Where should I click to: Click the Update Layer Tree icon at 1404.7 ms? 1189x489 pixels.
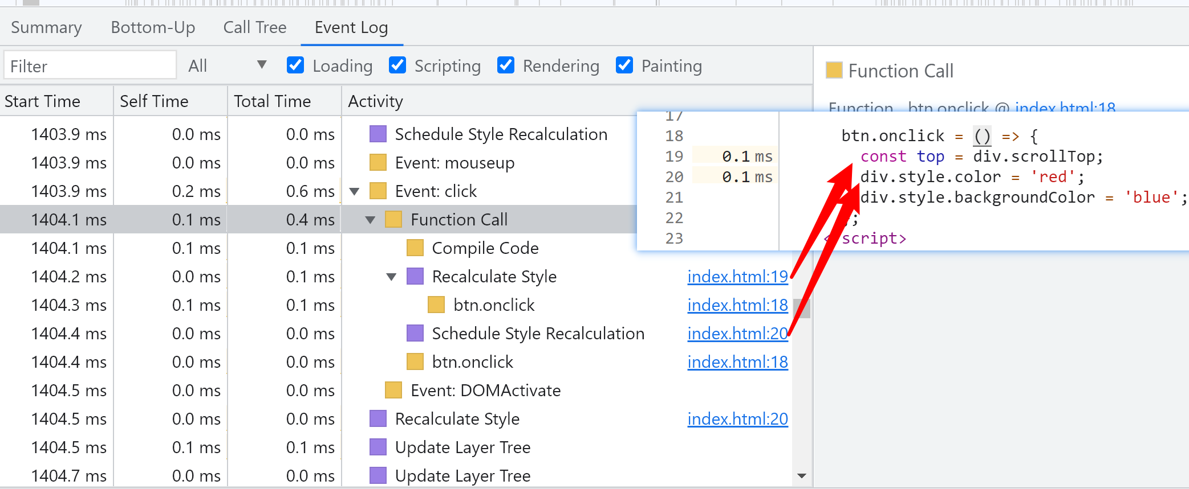click(378, 476)
